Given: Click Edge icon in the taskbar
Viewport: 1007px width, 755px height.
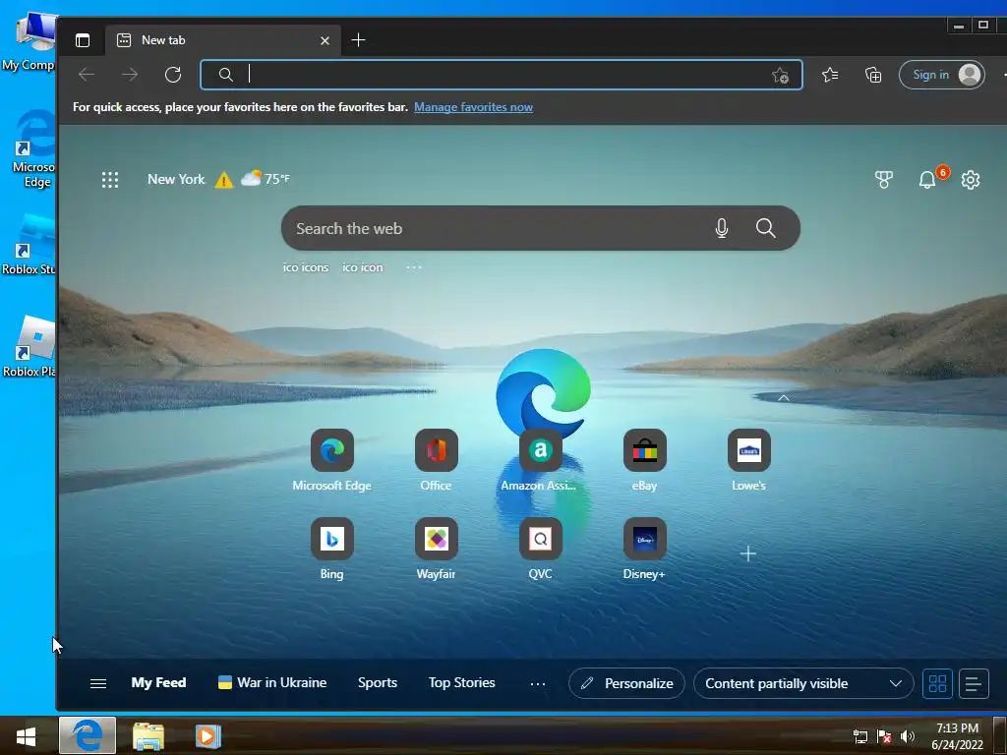Looking at the screenshot, I should click(88, 735).
